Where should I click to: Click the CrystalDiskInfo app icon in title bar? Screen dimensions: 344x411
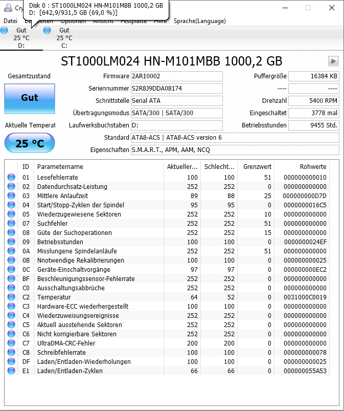click(8, 8)
